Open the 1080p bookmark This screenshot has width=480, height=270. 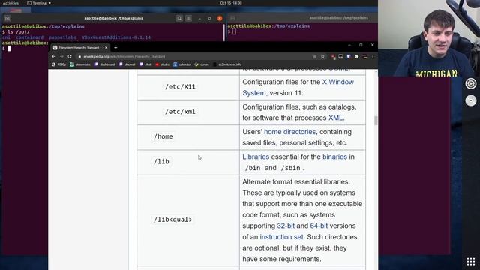pos(58,64)
